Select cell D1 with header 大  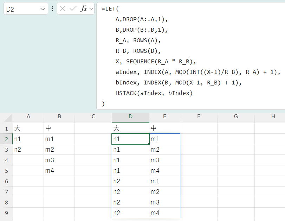coord(130,128)
